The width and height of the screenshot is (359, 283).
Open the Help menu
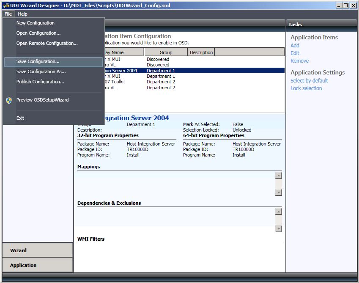click(22, 14)
